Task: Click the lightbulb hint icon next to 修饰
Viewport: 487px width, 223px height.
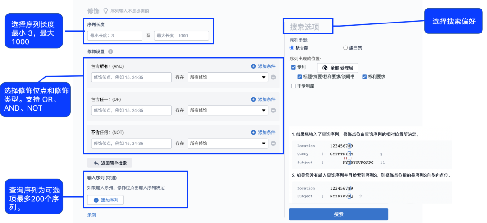Action: pos(106,10)
